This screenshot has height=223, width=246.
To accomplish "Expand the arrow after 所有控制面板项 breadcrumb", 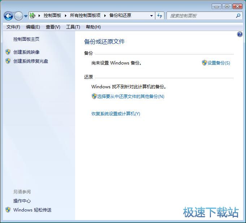I will click(105, 15).
